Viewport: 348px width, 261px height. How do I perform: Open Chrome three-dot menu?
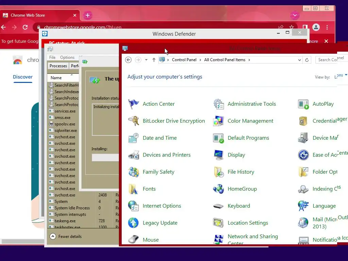[x=327, y=27]
